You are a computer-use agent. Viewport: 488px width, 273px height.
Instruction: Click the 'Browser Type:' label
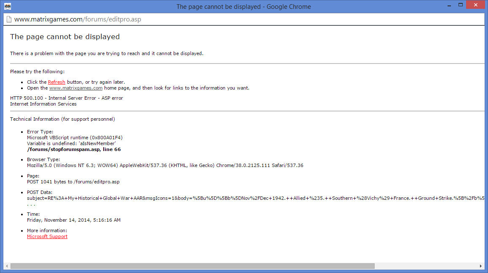[x=43, y=159]
